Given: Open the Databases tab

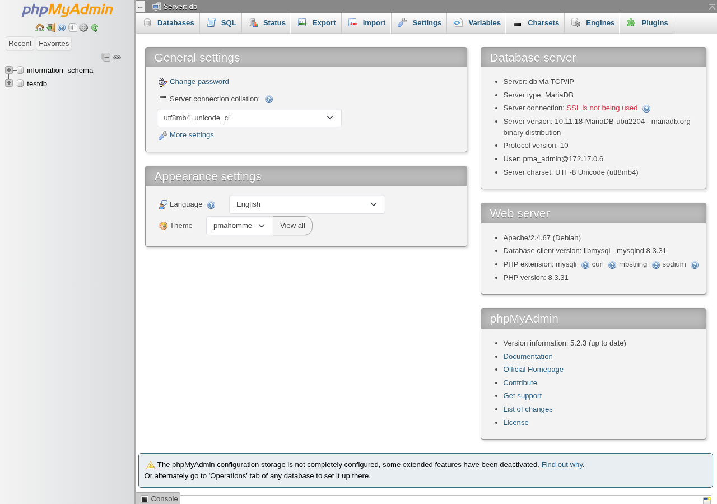Looking at the screenshot, I should click(x=168, y=23).
